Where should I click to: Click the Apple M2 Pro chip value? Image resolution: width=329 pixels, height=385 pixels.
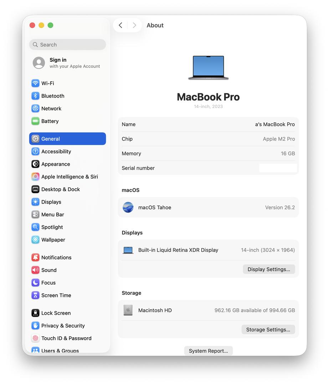click(x=279, y=139)
